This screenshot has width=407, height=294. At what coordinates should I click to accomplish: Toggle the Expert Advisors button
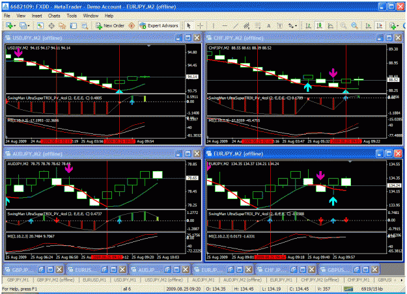click(159, 25)
